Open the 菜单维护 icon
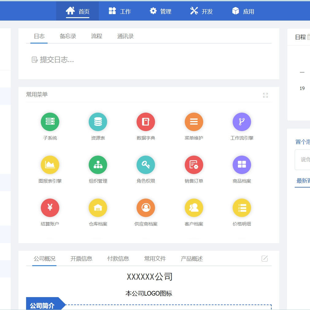 [x=194, y=122]
